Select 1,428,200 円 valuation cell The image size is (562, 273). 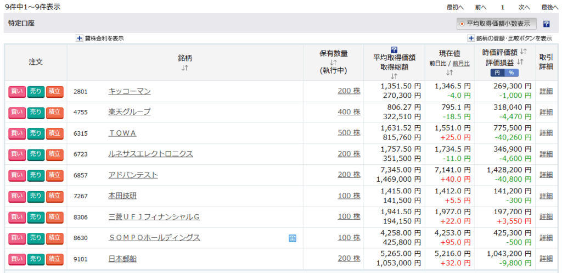pos(509,170)
